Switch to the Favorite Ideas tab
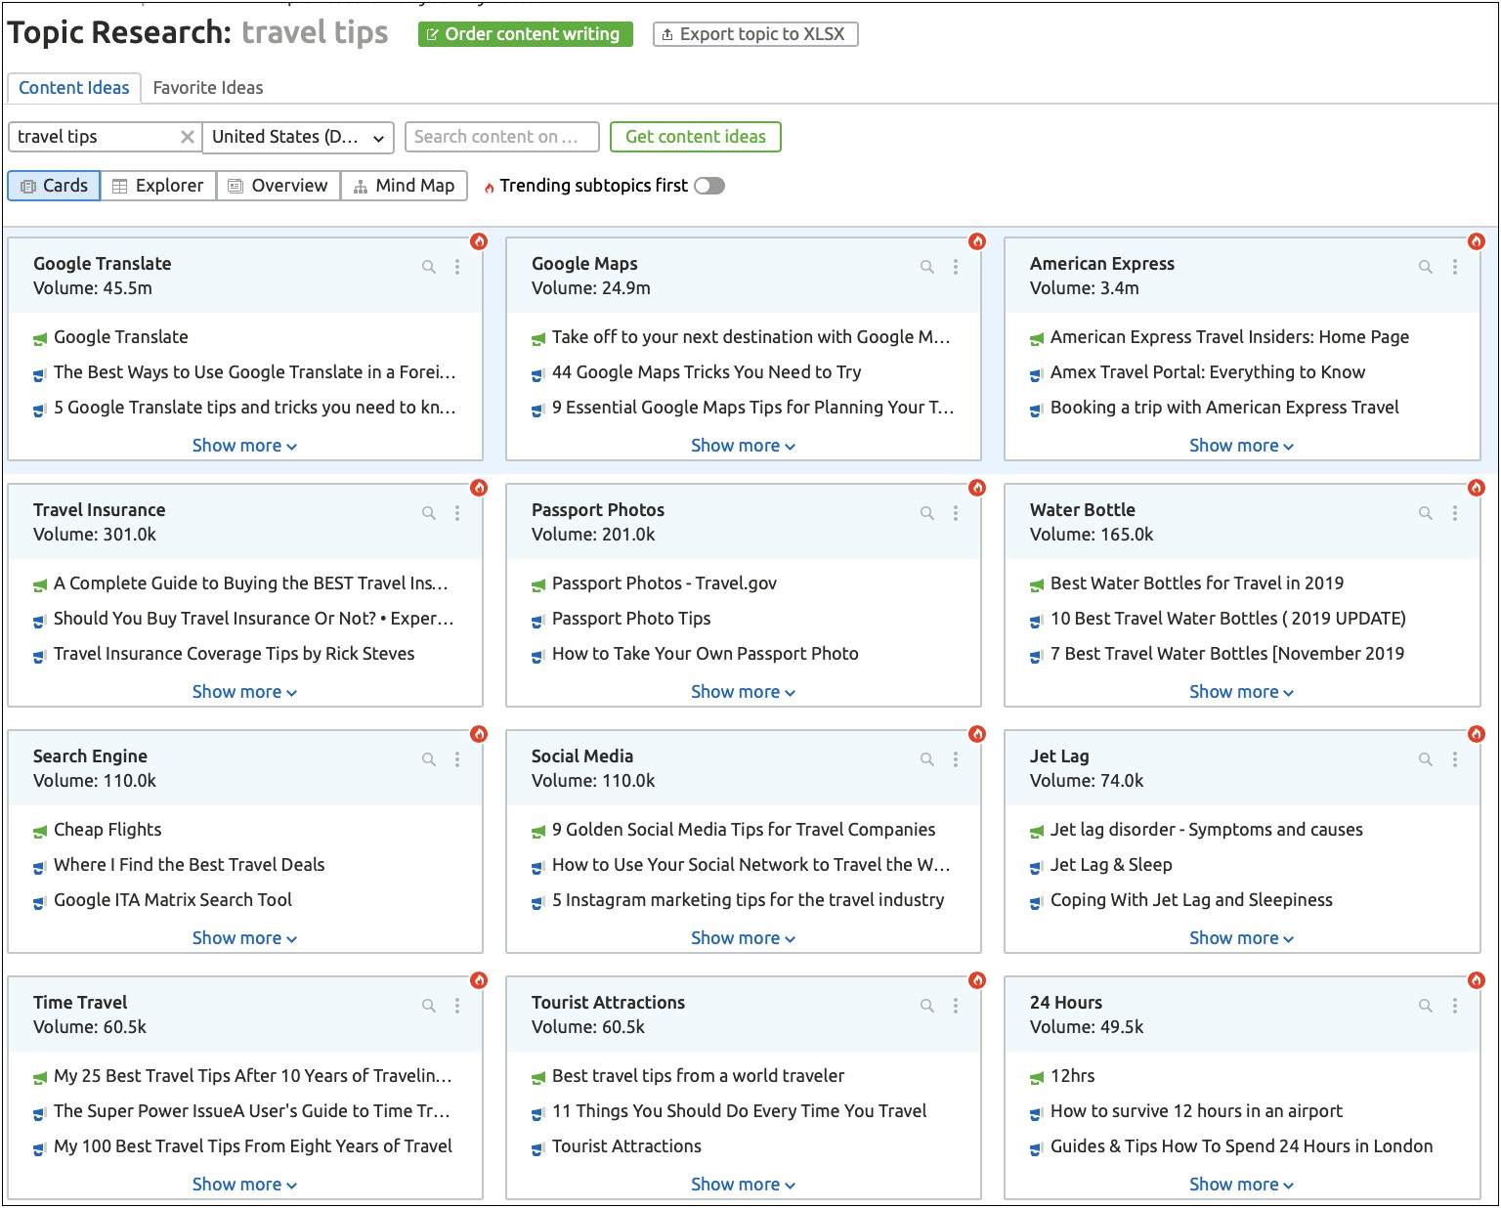Viewport: 1501px width, 1208px height. click(x=208, y=88)
